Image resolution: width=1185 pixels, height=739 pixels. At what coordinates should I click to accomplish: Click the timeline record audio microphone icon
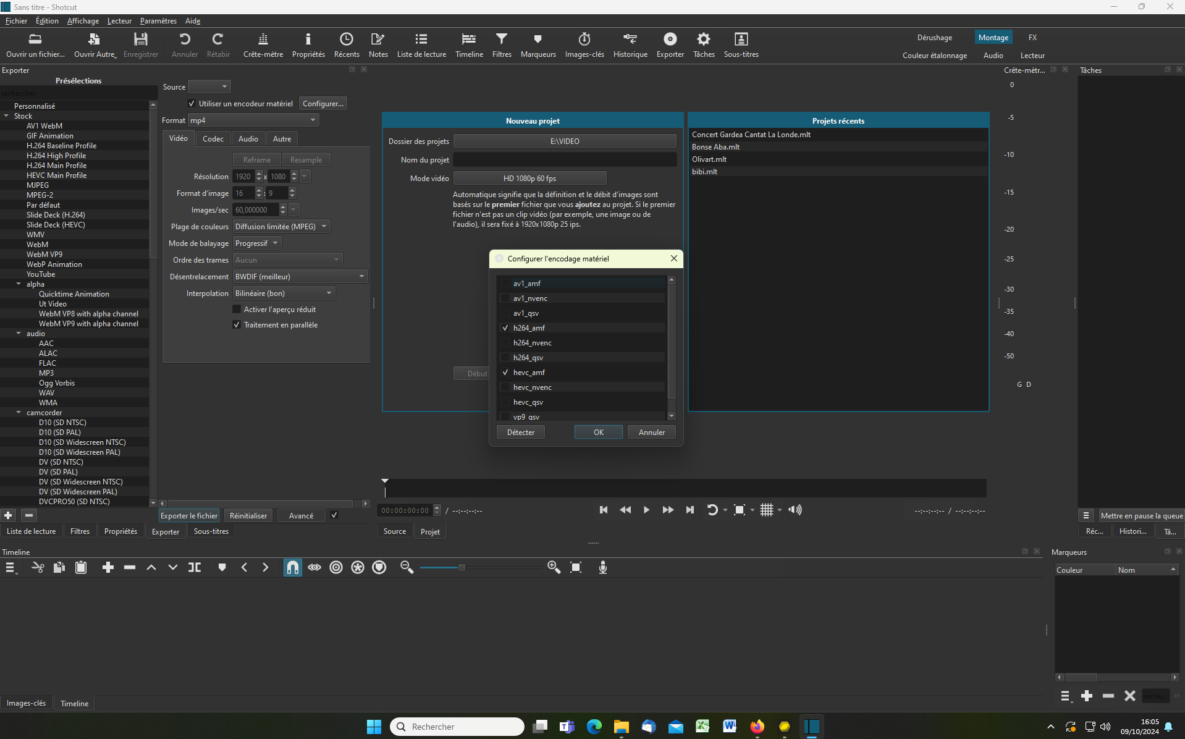tap(603, 567)
